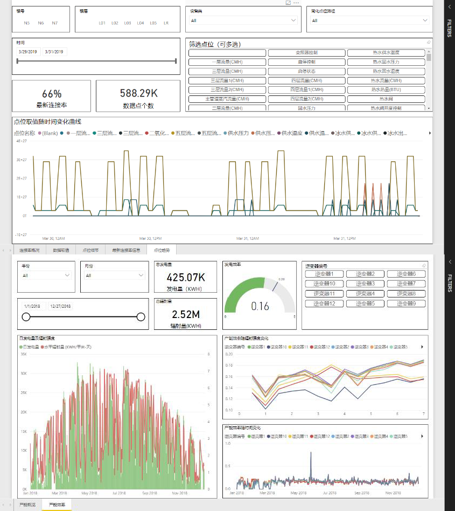Open the more options ellipsis above the top report
Image resolution: width=455 pixels, height=511 pixels.
pos(296,3)
